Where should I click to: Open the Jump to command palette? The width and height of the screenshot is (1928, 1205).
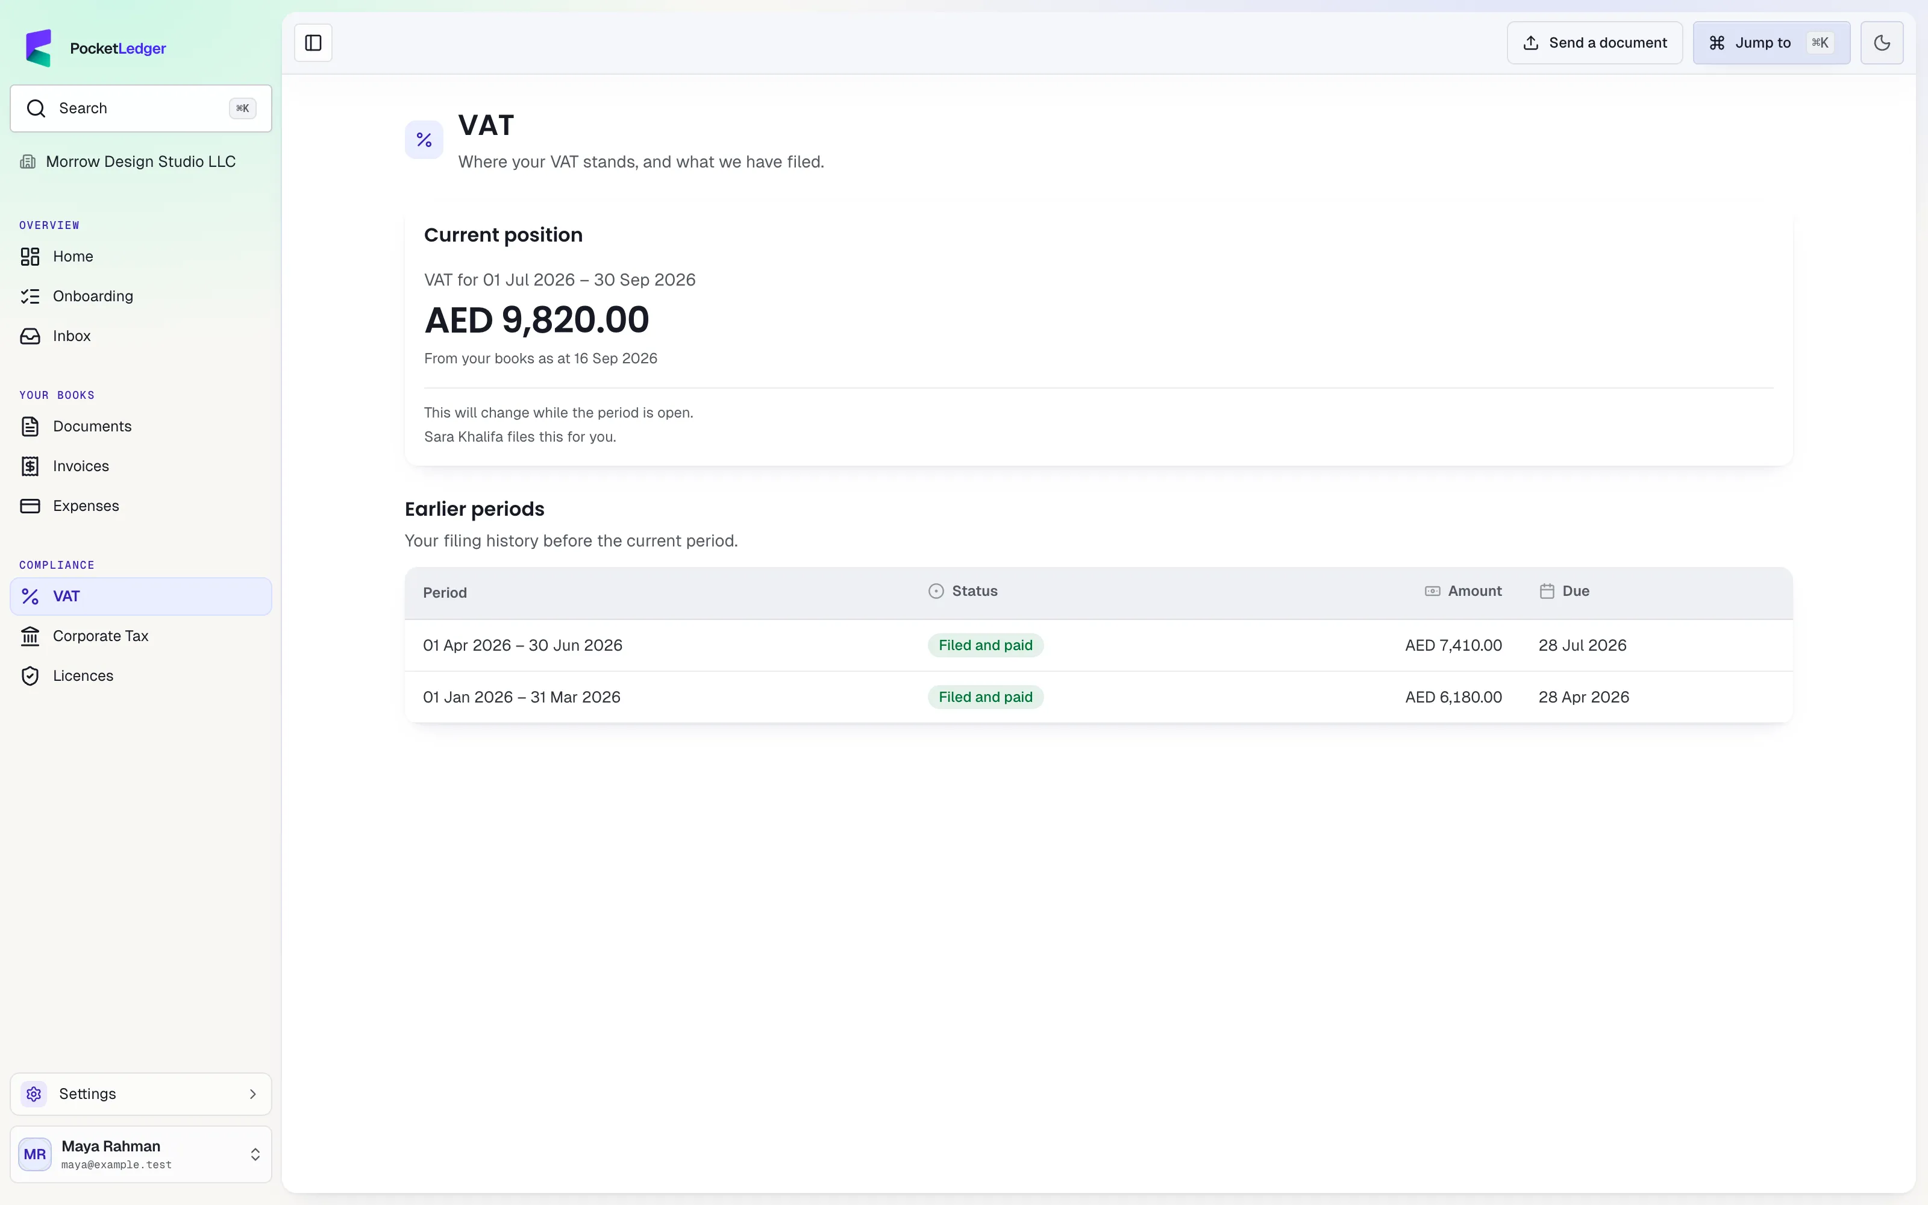1771,43
